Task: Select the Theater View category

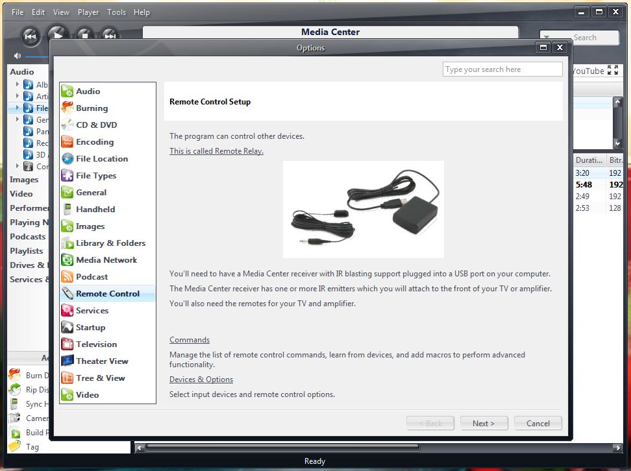Action: pos(108,361)
